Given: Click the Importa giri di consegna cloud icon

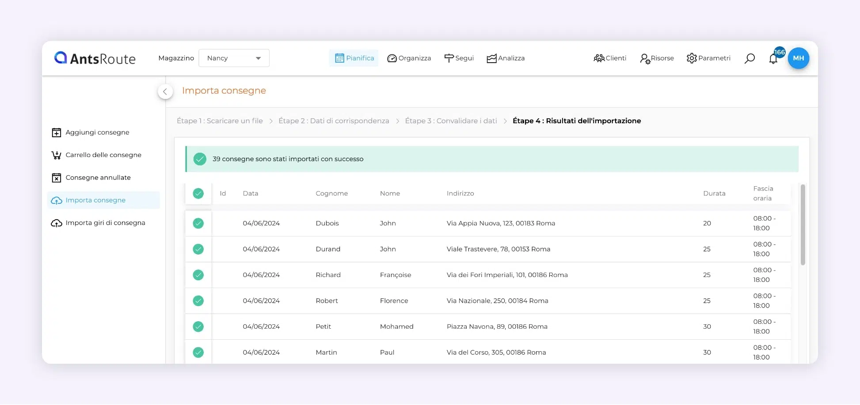Looking at the screenshot, I should click(x=57, y=223).
